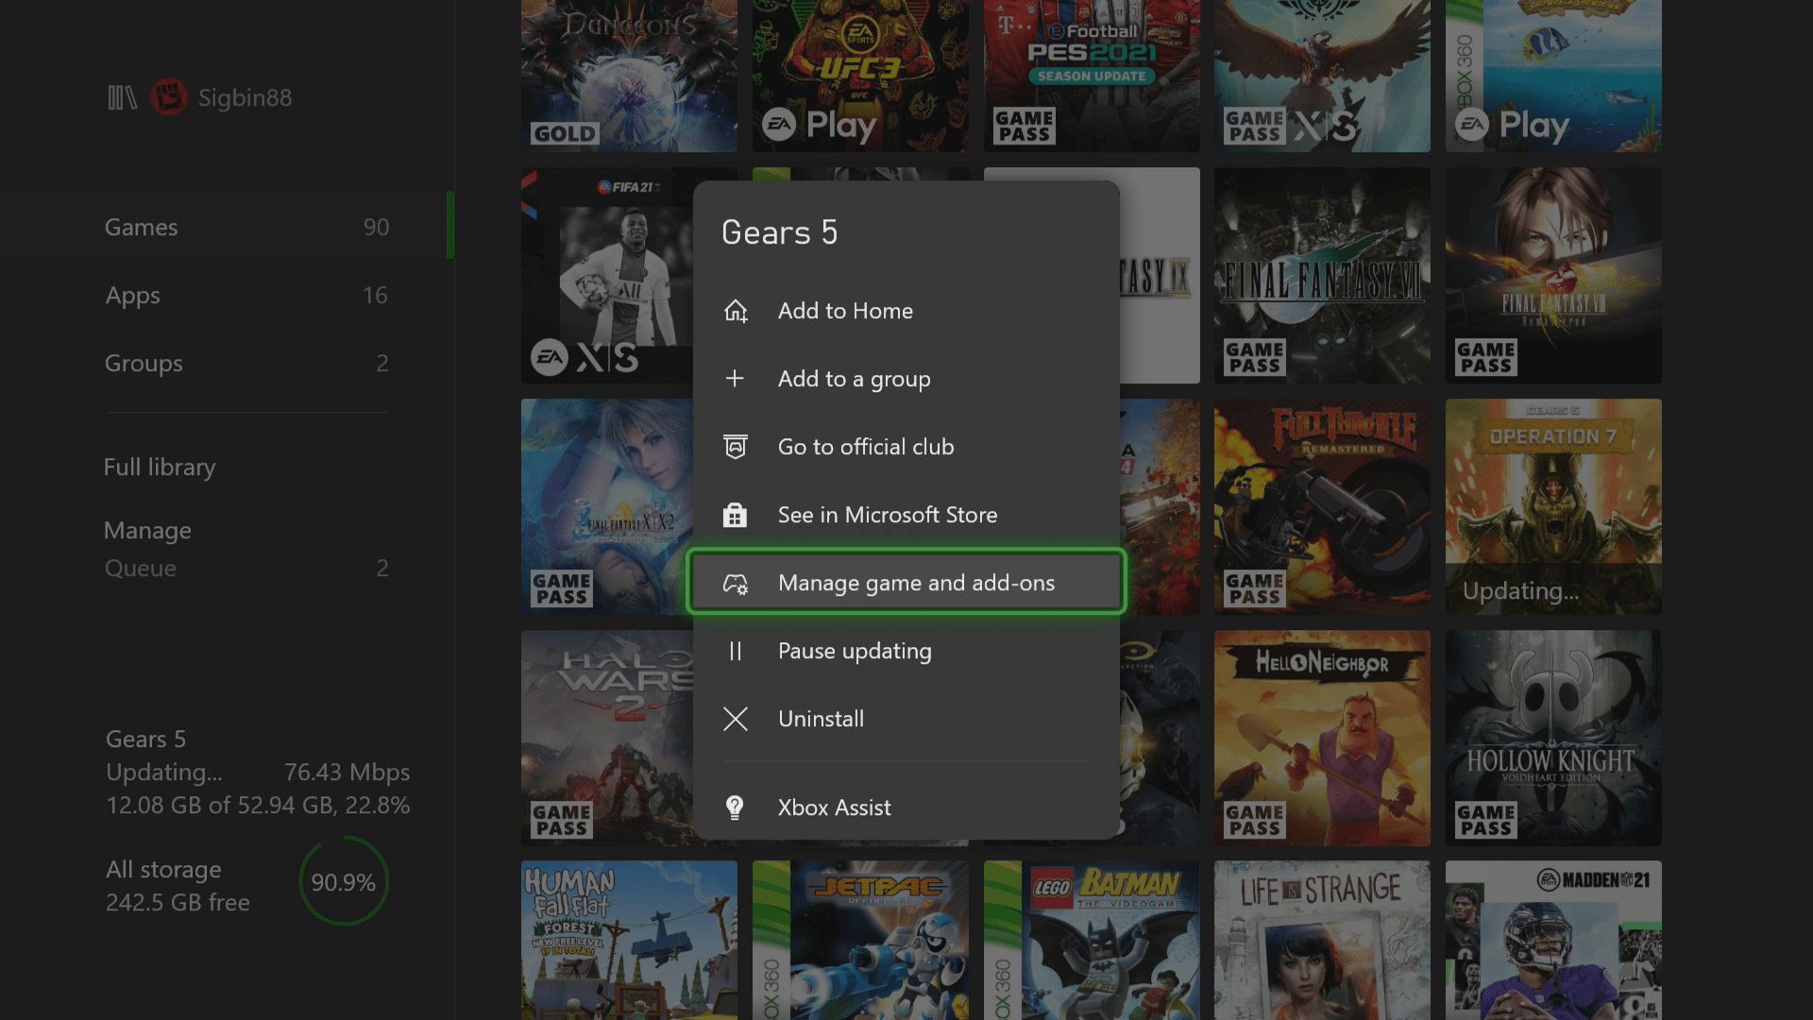This screenshot has width=1813, height=1020.
Task: Choose Manage game and add-ons option
Action: (916, 583)
